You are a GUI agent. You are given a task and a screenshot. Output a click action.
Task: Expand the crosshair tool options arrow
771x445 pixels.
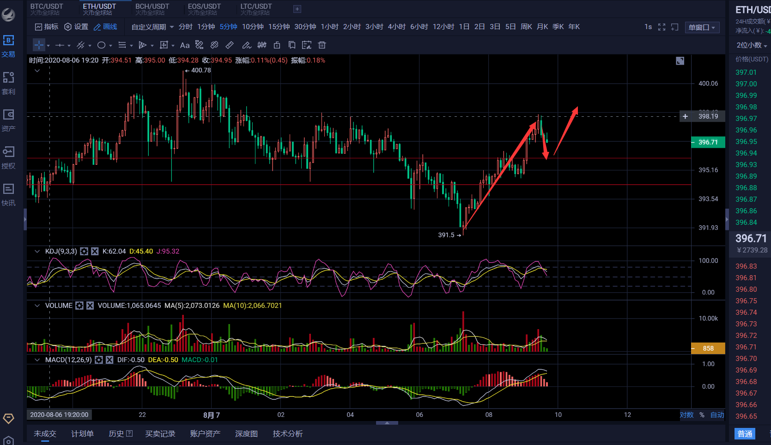point(48,46)
